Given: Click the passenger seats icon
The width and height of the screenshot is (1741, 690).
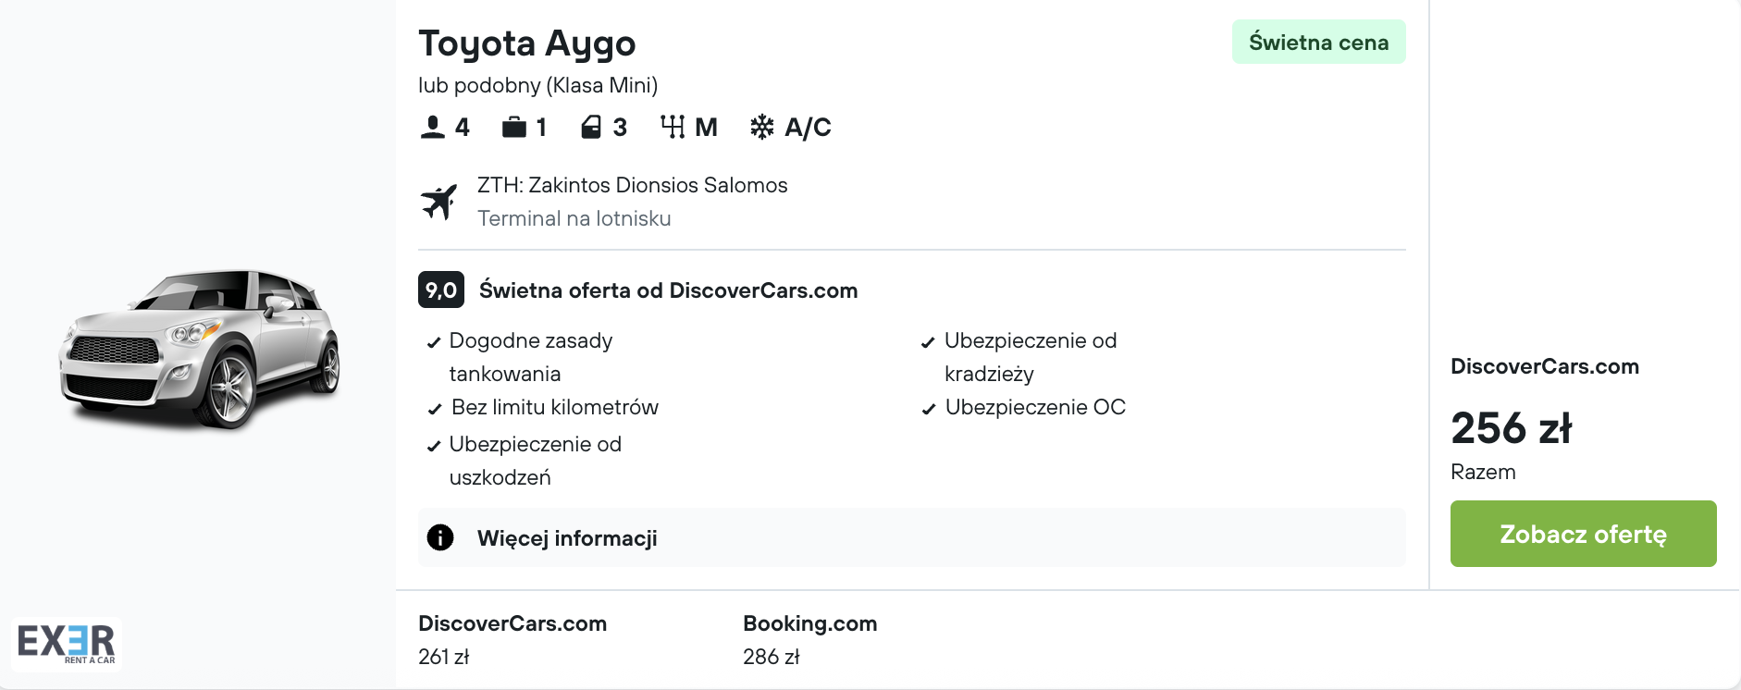Looking at the screenshot, I should (432, 128).
